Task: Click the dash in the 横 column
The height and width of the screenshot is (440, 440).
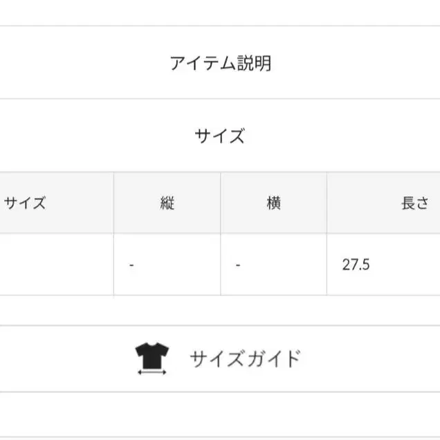Action: (x=238, y=264)
